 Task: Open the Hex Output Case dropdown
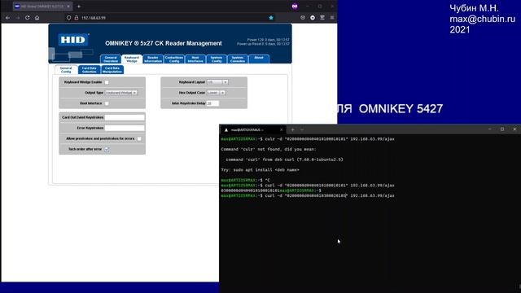(x=216, y=93)
